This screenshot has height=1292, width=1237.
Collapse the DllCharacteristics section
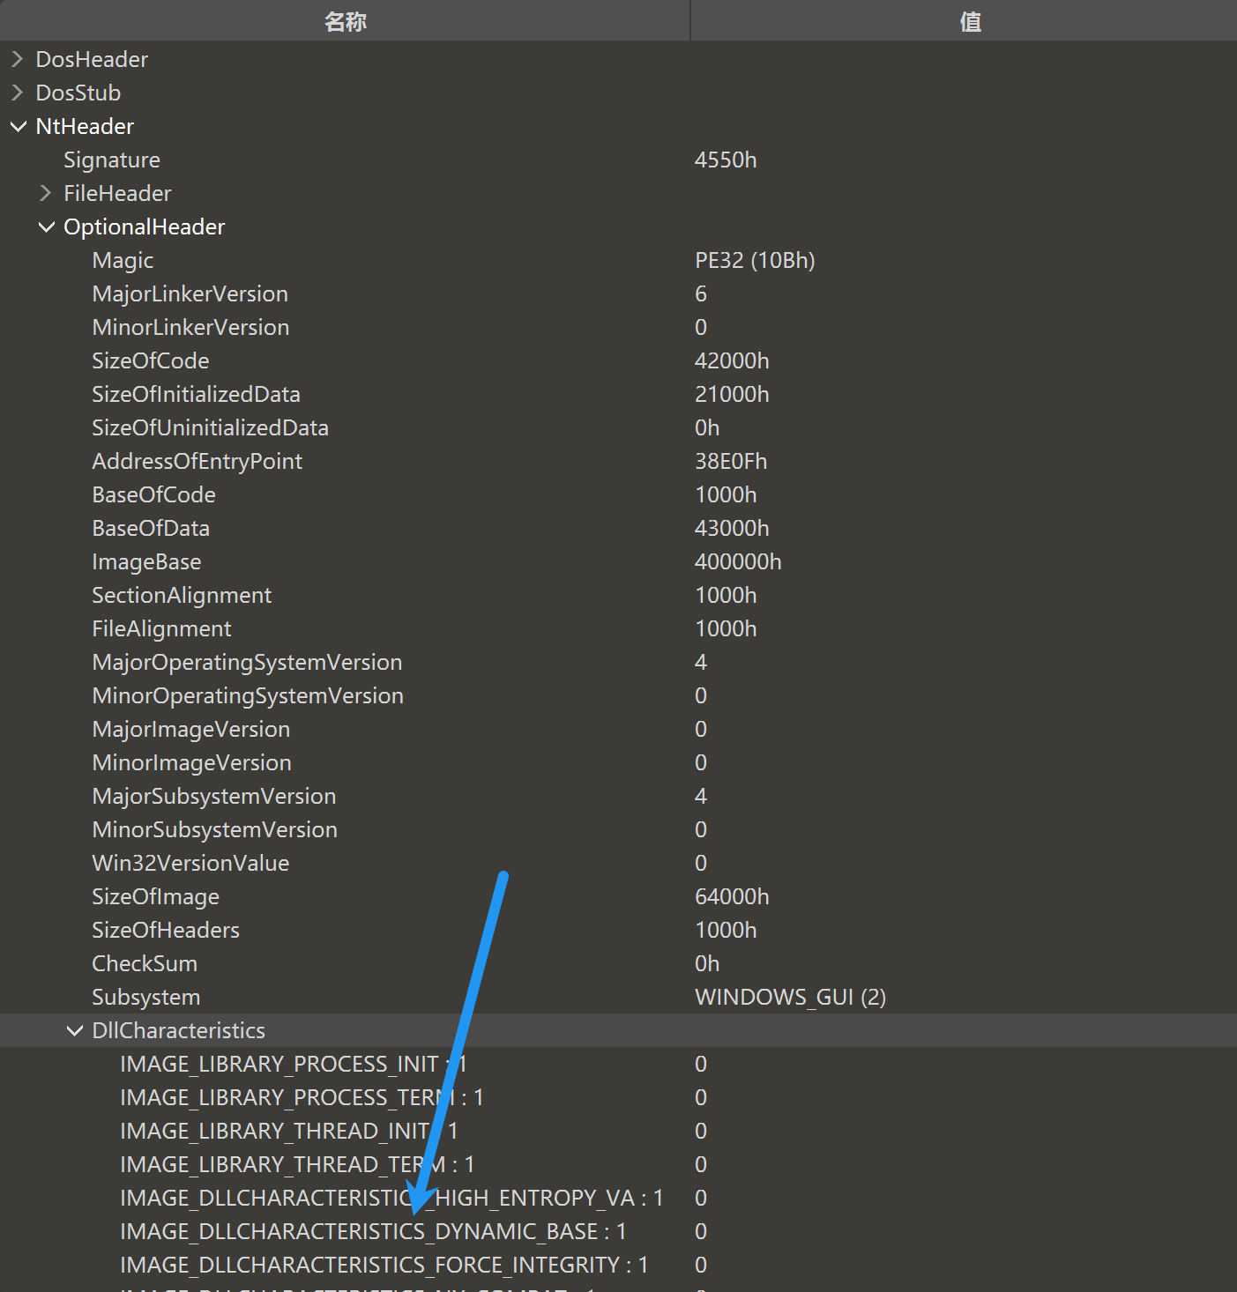coord(74,1029)
